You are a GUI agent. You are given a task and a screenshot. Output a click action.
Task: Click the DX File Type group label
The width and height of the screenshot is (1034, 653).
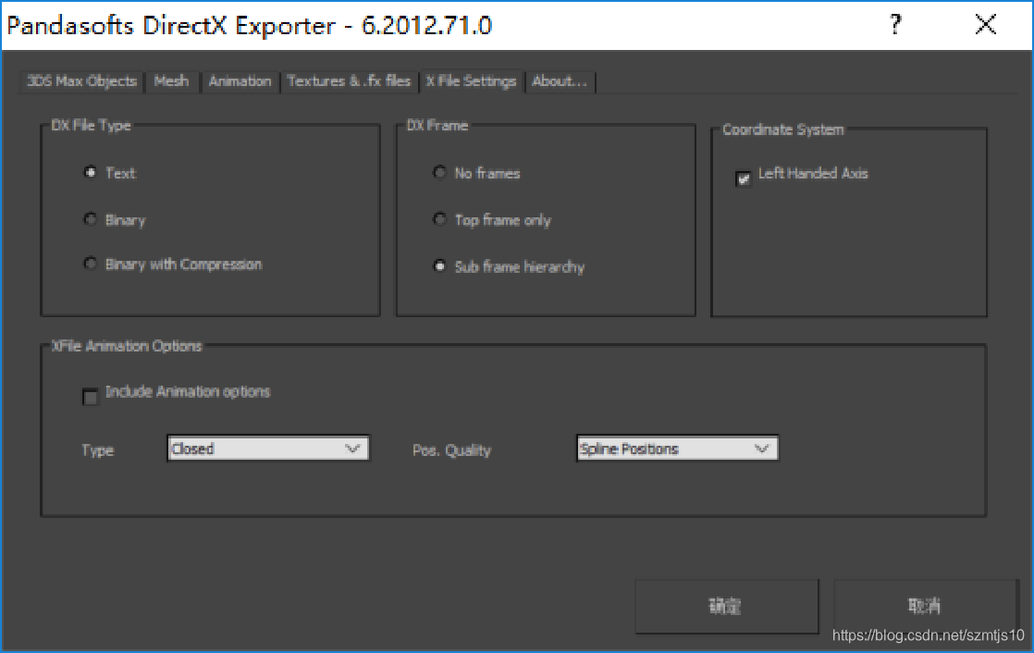(91, 125)
